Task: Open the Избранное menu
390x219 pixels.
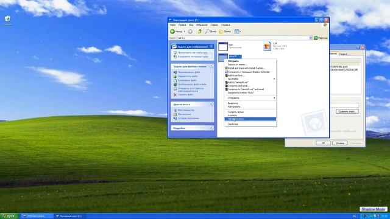Action: 202,25
